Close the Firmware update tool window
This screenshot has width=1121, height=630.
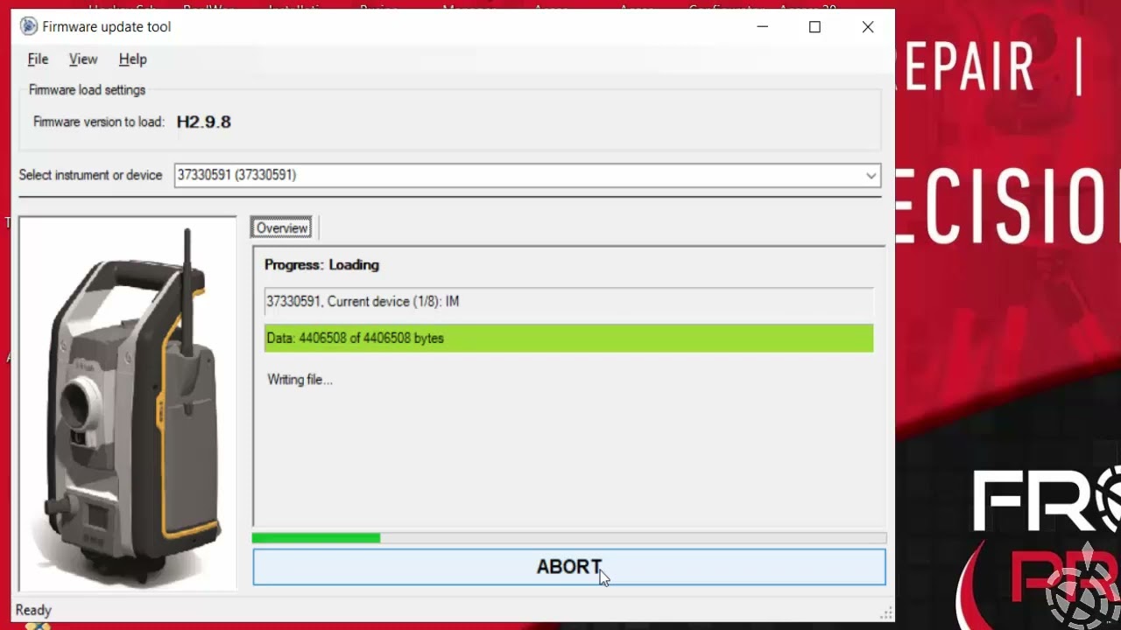pos(868,27)
